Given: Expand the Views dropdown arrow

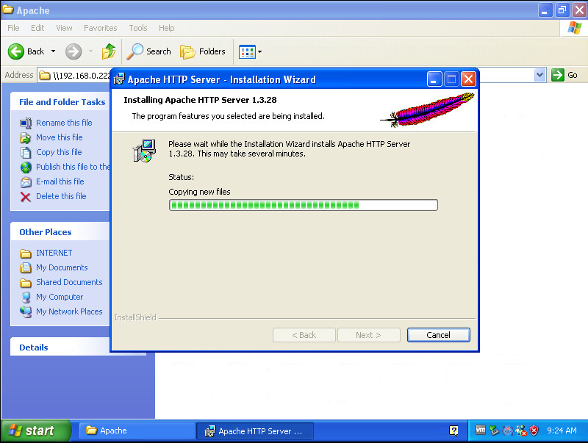Looking at the screenshot, I should coord(260,51).
